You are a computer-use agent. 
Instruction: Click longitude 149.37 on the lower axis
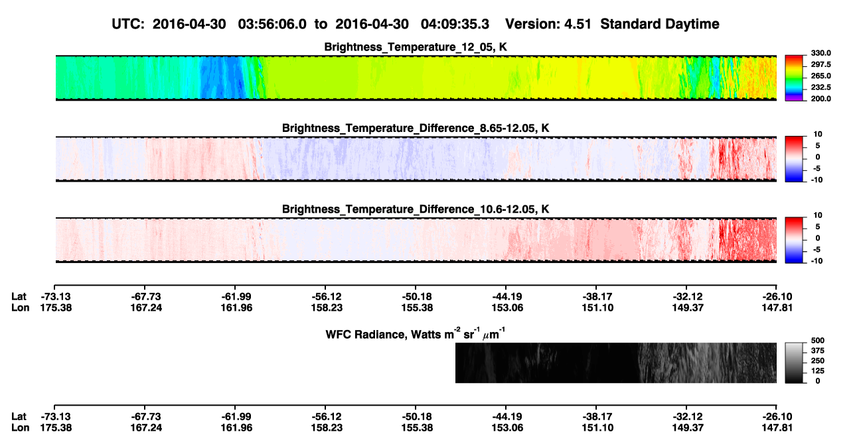686,427
